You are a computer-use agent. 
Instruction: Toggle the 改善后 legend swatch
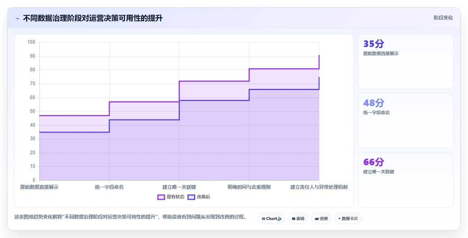(191, 197)
